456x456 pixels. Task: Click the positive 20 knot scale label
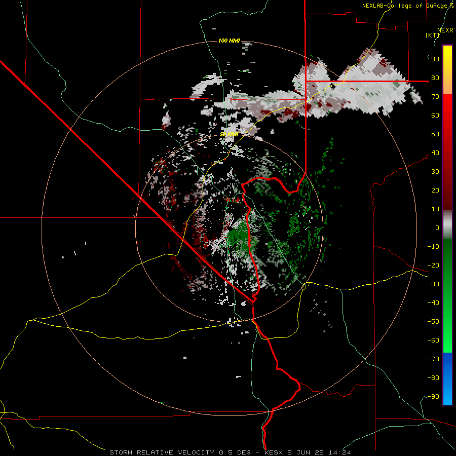pos(435,190)
